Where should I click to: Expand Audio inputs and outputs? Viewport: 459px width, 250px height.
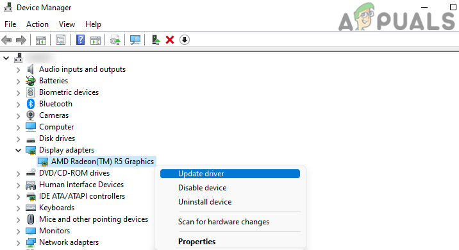[x=18, y=70]
